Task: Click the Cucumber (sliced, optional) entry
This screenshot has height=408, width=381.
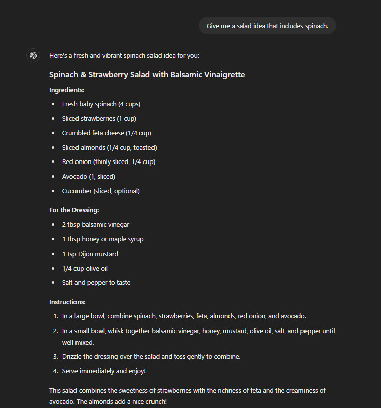Action: [101, 191]
